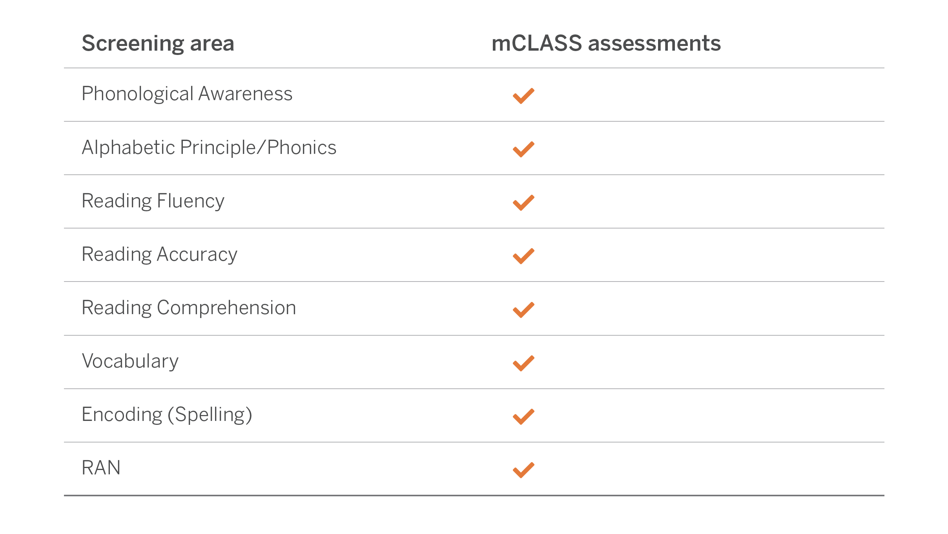Click the Vocabulary label
Viewport: 948px width, 534px height.
coord(130,361)
